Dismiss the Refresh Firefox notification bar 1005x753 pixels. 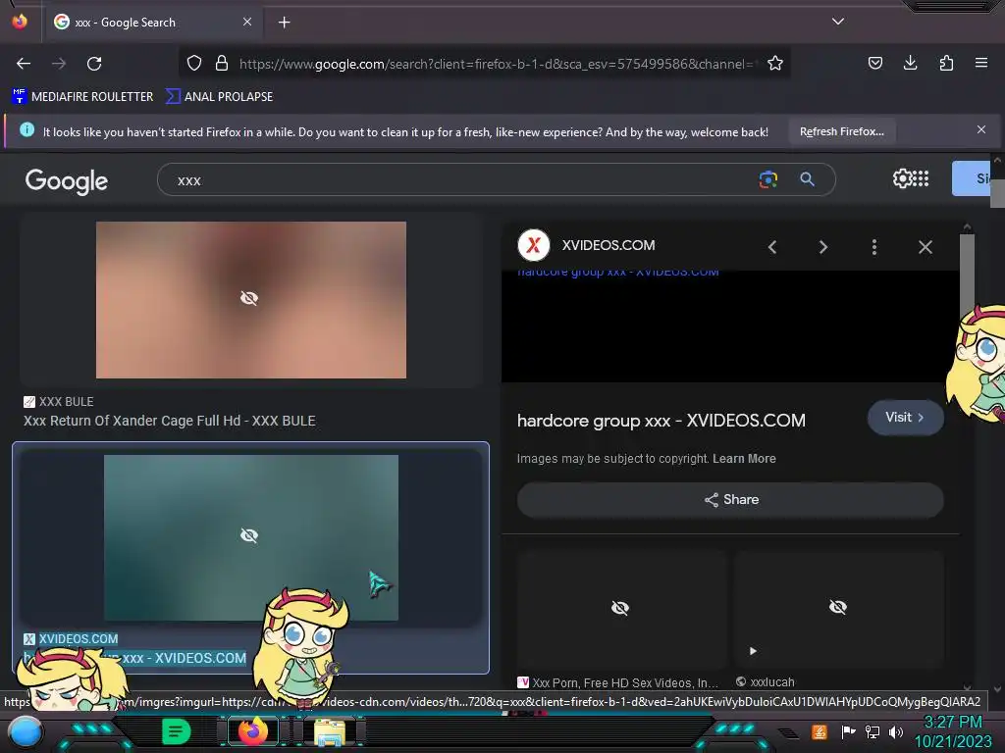(980, 130)
